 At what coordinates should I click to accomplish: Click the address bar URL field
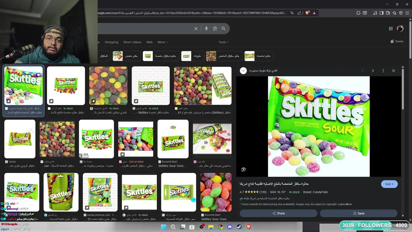(192, 13)
